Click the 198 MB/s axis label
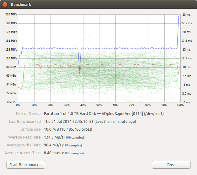The height and width of the screenshot is (175, 197). click(11, 23)
